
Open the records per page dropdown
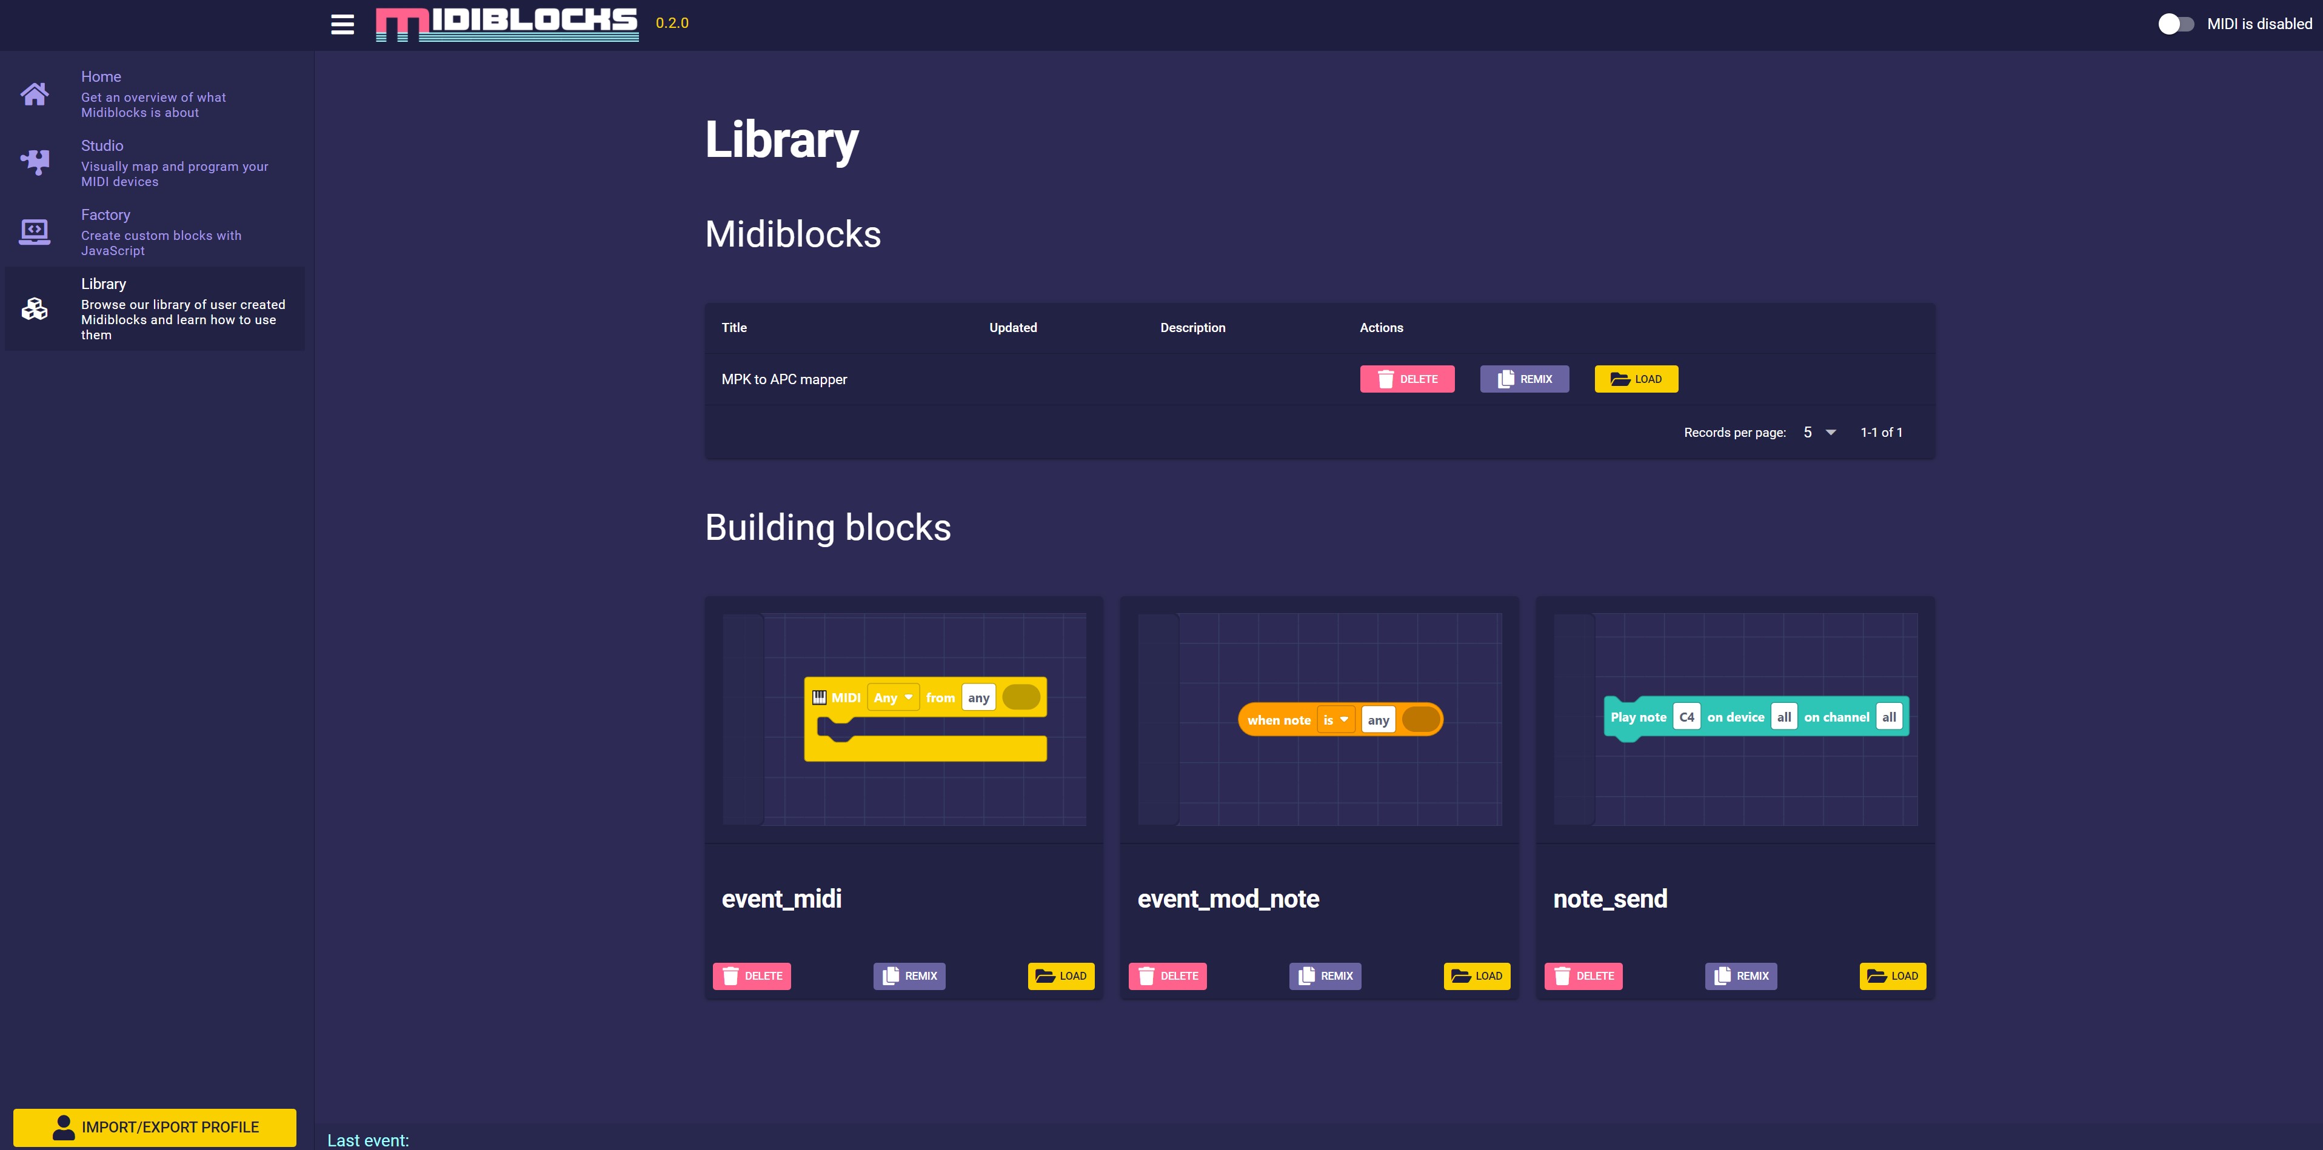pyautogui.click(x=1819, y=433)
